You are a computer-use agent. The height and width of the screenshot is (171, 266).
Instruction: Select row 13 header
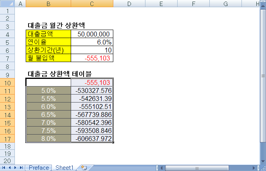click(7, 107)
